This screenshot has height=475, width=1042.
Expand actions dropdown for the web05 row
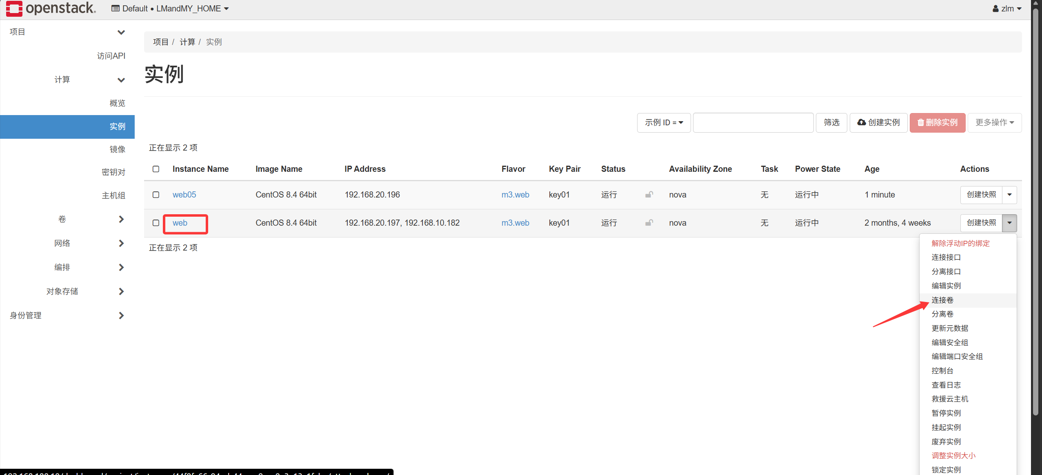pos(1009,195)
